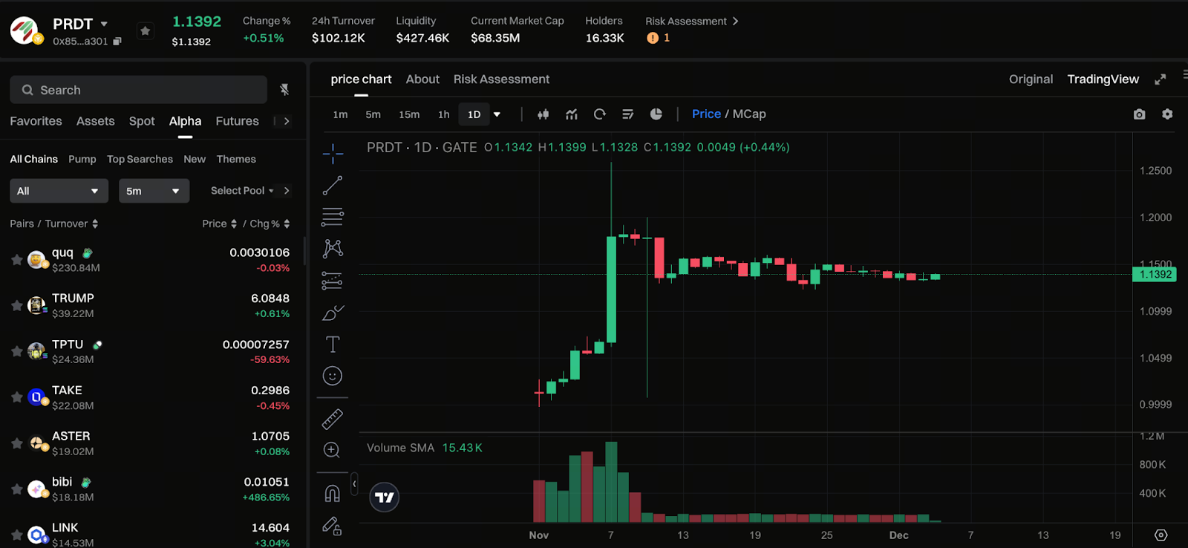Add PRDT to favorites with the header star

pos(146,30)
